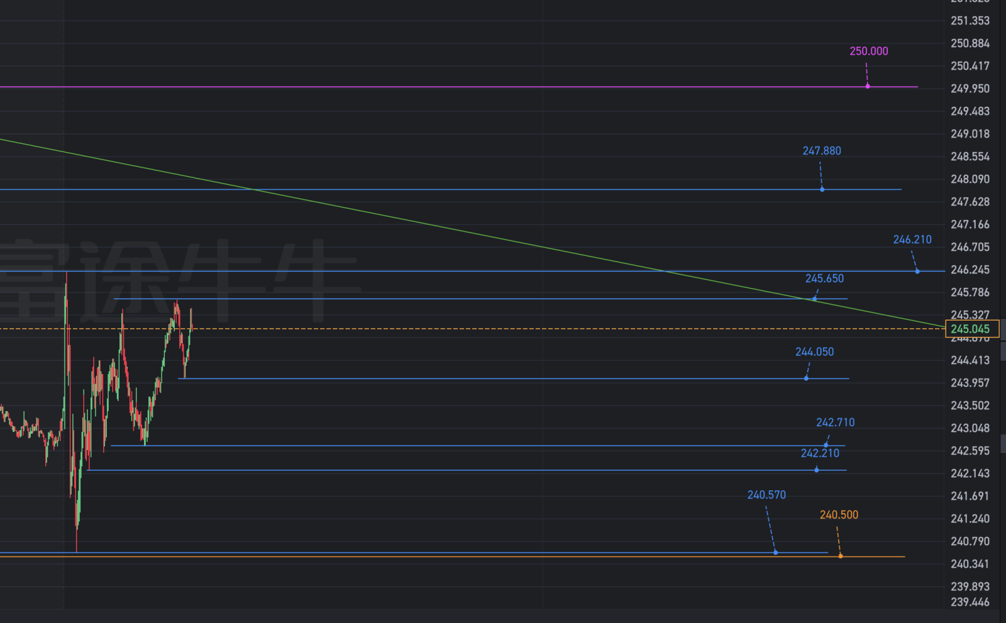
Task: Select the 242.210 price label
Action: click(820, 453)
